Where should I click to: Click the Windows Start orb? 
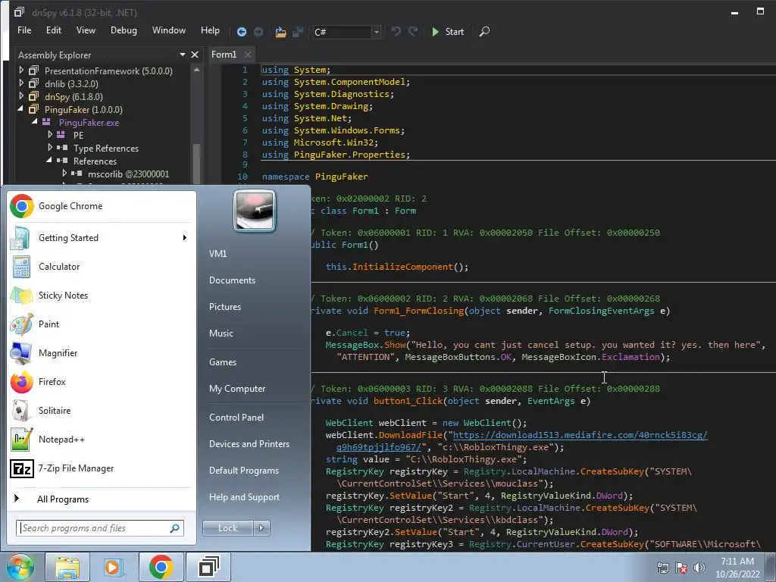[x=20, y=567]
